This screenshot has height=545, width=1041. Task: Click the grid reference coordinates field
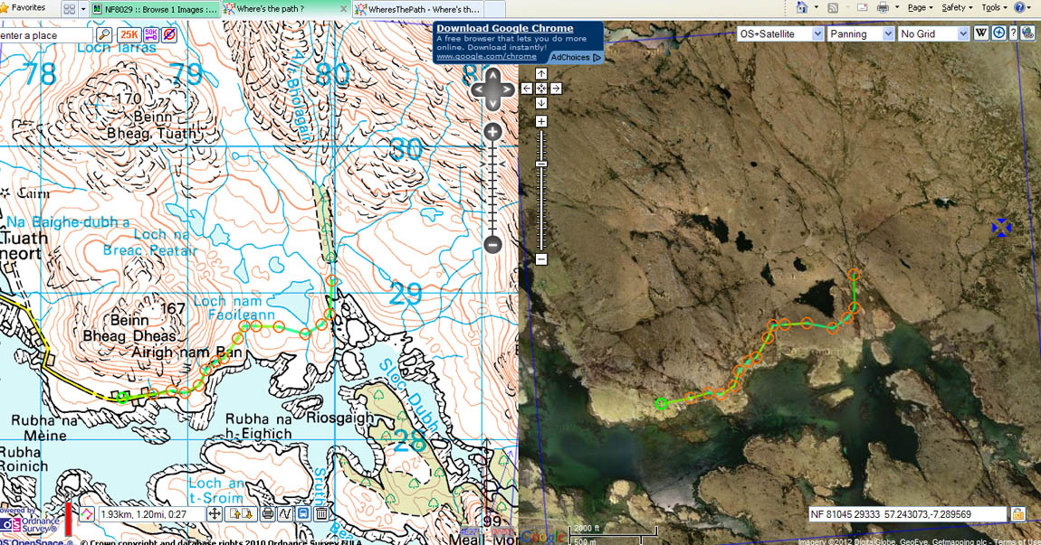tap(908, 514)
